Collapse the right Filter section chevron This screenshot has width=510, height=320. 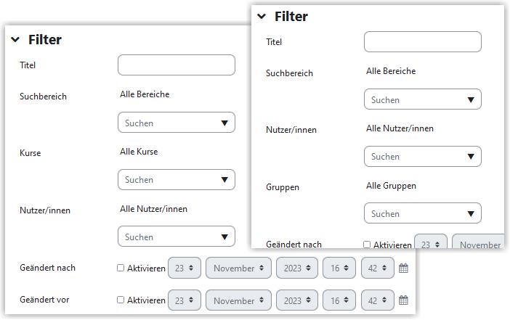click(x=262, y=16)
